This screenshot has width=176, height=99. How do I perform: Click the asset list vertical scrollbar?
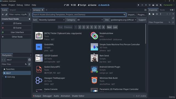(x=145, y=34)
